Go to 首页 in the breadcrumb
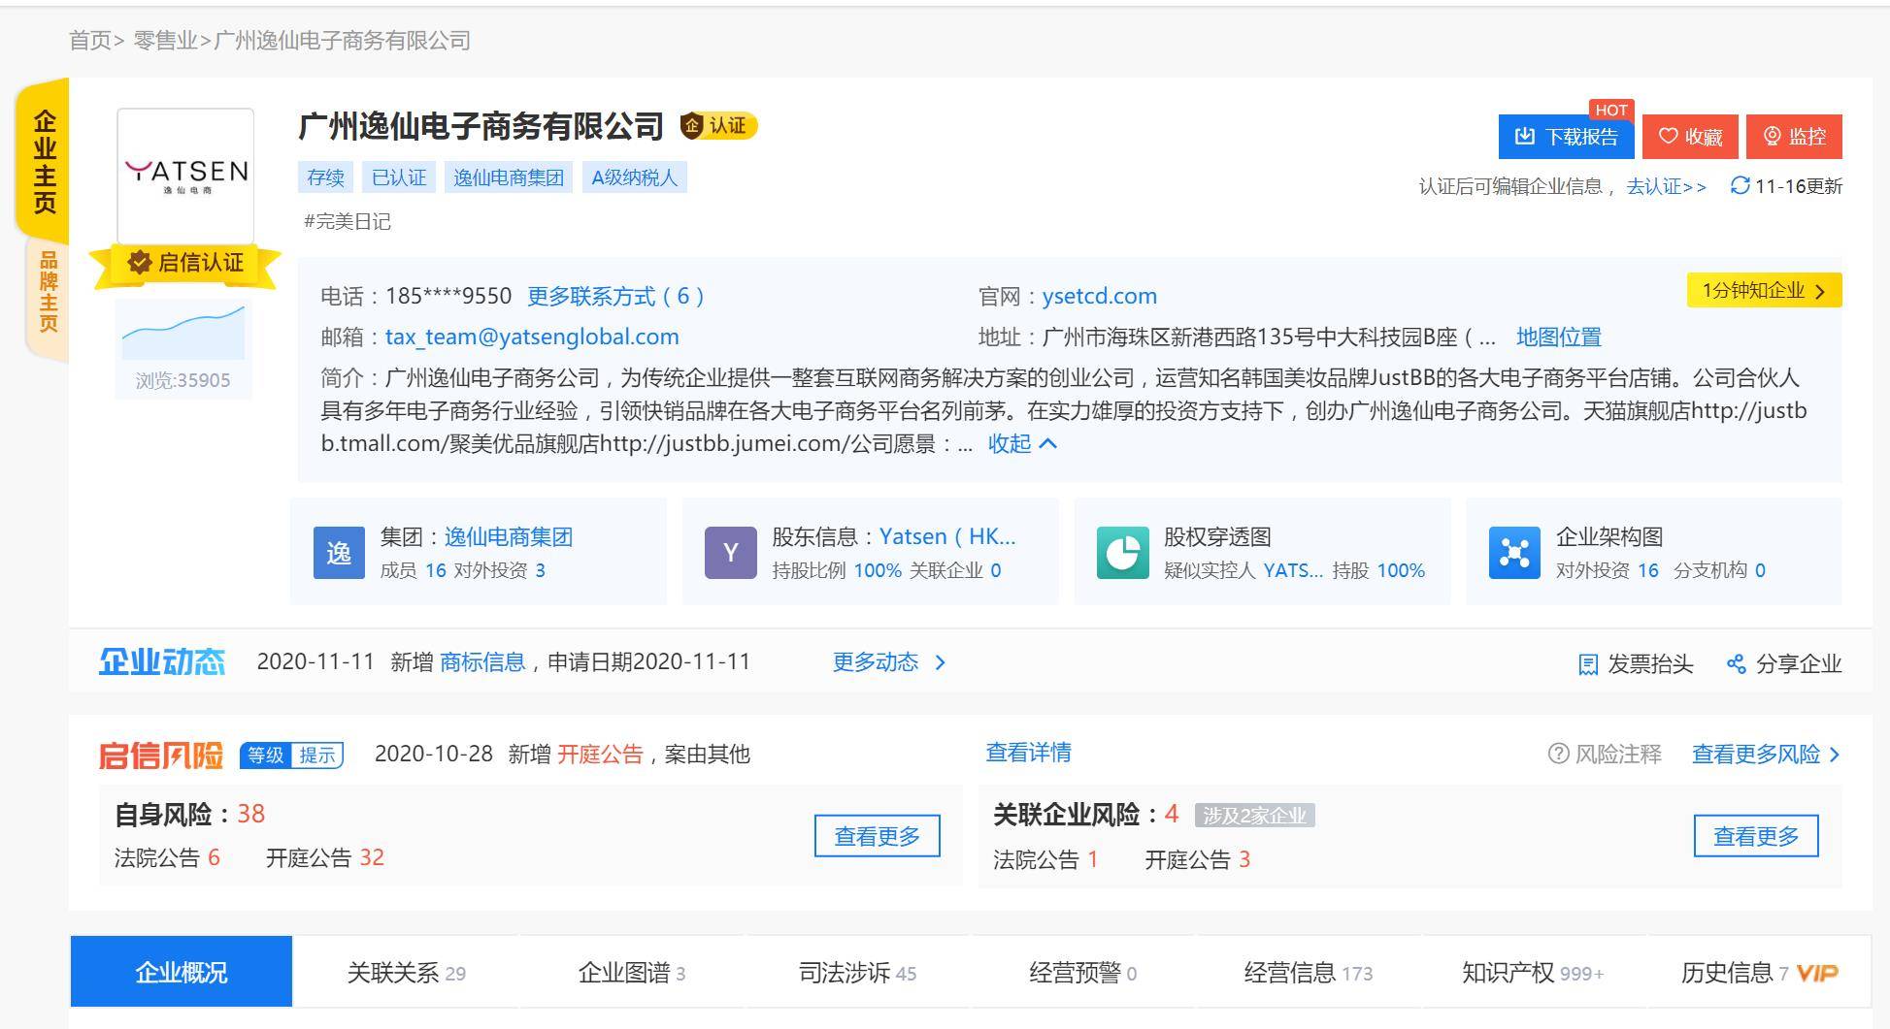This screenshot has width=1890, height=1029. (x=90, y=41)
